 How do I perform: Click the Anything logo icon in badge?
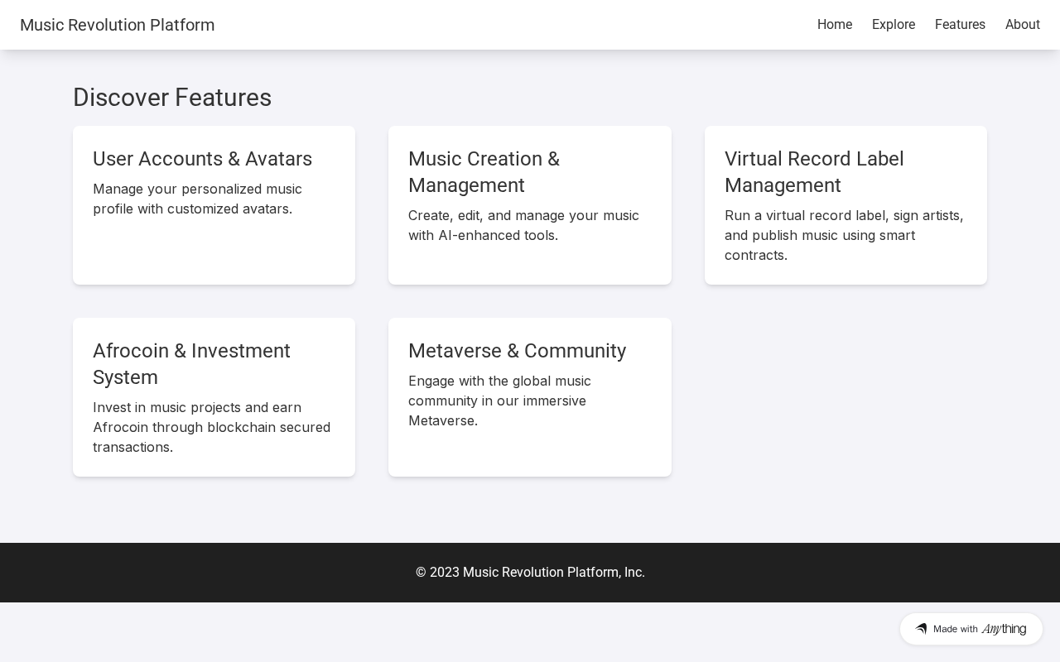[x=921, y=629]
